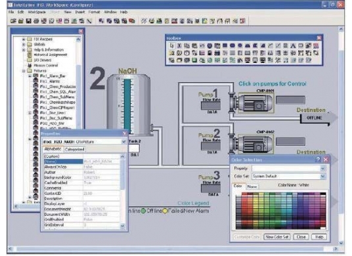Click the Undo arrow in the Toolbox
This screenshot has width=352, height=256.
[202, 46]
